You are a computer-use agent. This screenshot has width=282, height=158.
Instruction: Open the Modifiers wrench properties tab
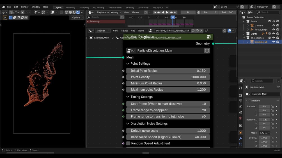coord(240,138)
